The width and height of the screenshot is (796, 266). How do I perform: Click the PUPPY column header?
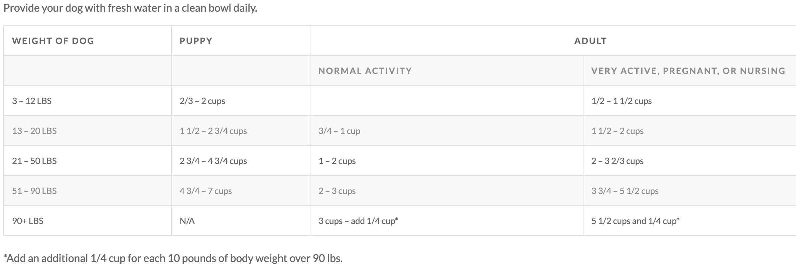click(196, 41)
